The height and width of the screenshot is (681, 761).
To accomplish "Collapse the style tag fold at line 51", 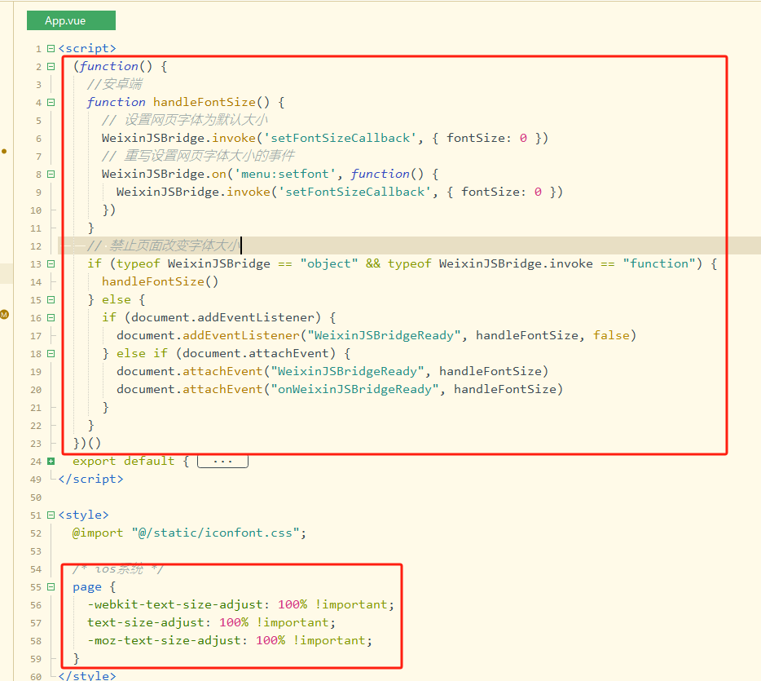I will click(x=51, y=515).
